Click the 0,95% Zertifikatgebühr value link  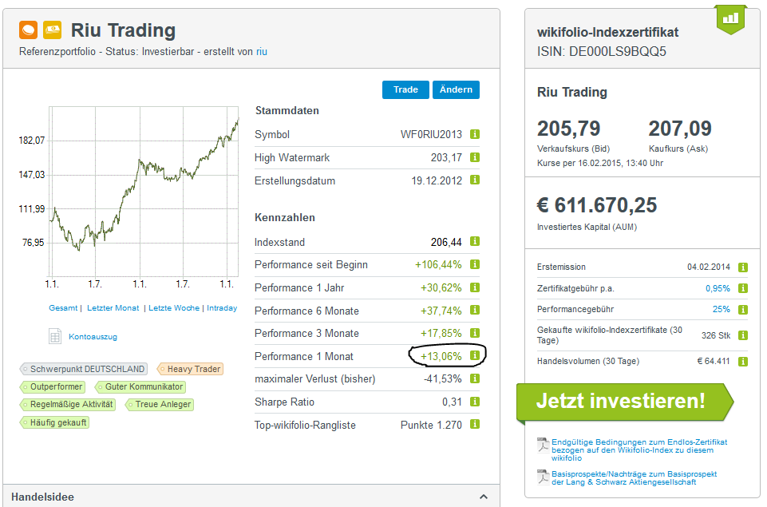click(718, 288)
